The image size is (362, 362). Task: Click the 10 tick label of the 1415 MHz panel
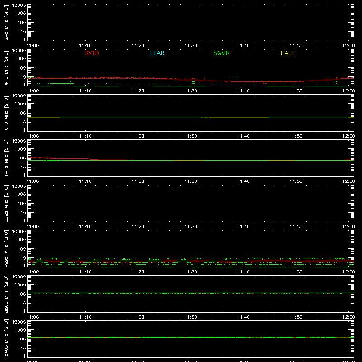click(23, 167)
